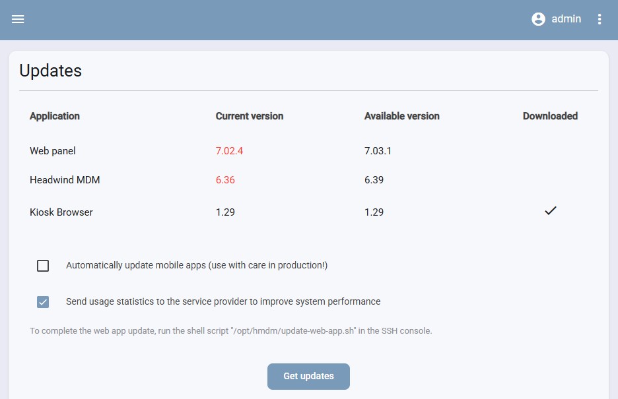Click the 'Send usage statistics' label text
Screen dimensions: 618x399
(223, 302)
